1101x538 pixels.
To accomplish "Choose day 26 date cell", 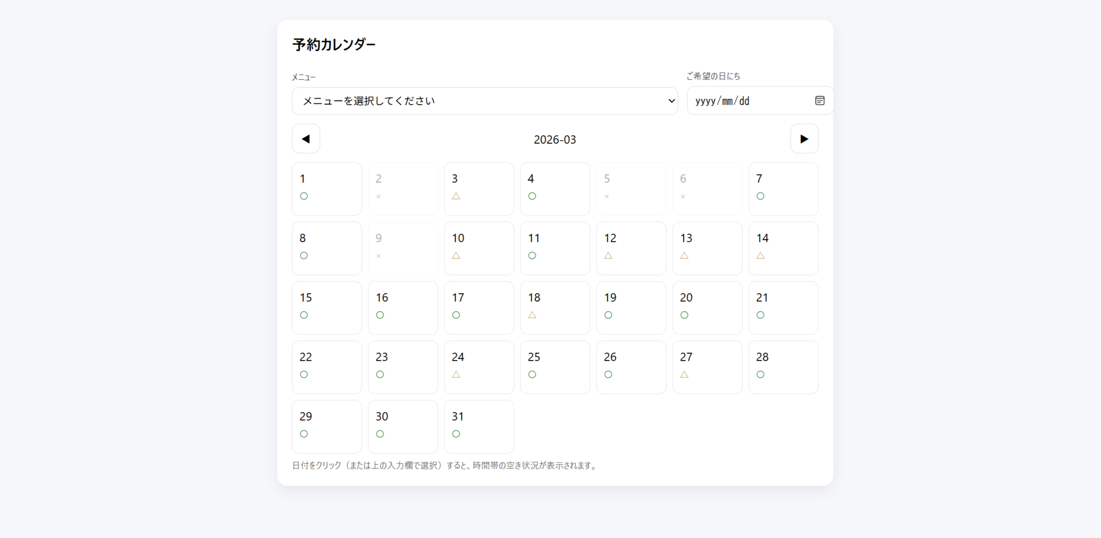I will (631, 367).
